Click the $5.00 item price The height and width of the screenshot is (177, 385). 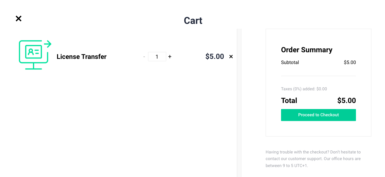click(x=215, y=56)
